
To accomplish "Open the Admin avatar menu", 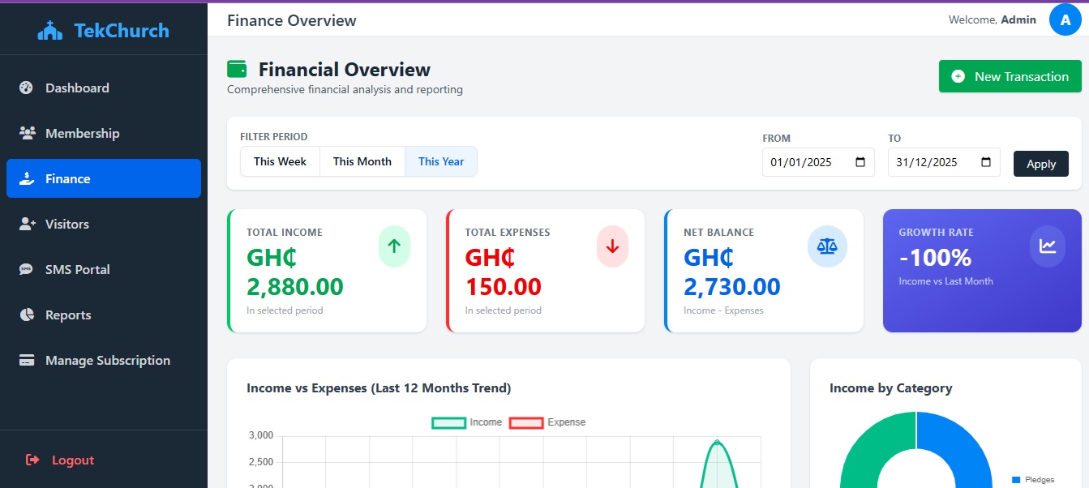I will (1065, 19).
